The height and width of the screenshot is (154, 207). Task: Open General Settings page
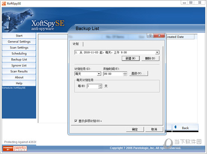pos(19,41)
